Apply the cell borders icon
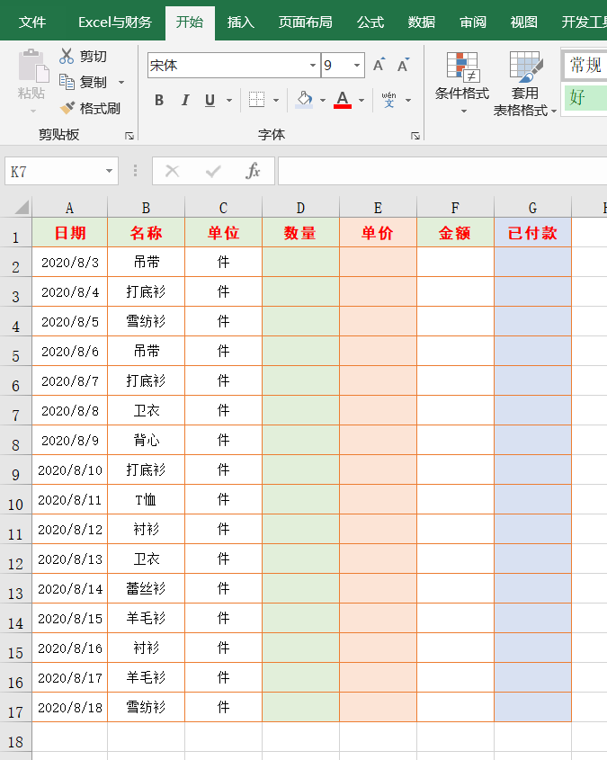Viewport: 607px width, 760px height. [x=256, y=101]
